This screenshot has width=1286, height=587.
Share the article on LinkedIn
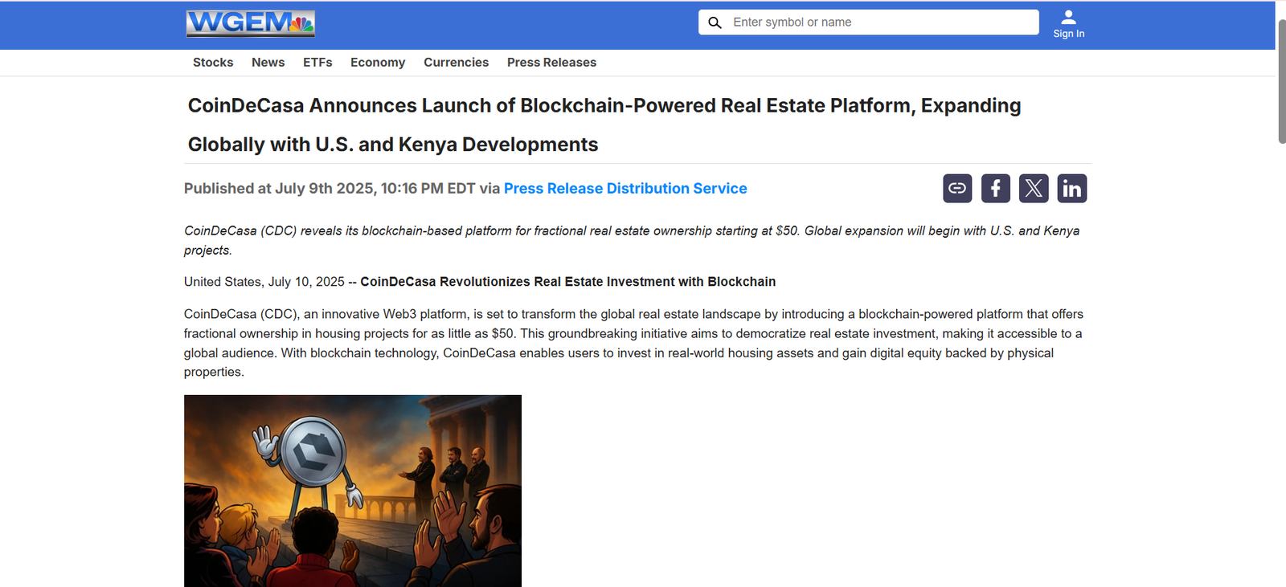[x=1071, y=189]
